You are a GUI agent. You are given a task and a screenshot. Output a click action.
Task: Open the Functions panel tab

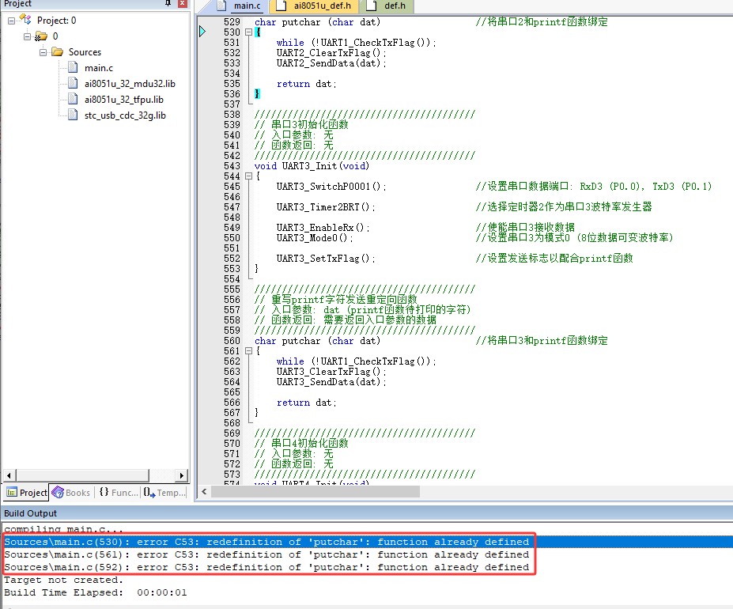[x=119, y=493]
